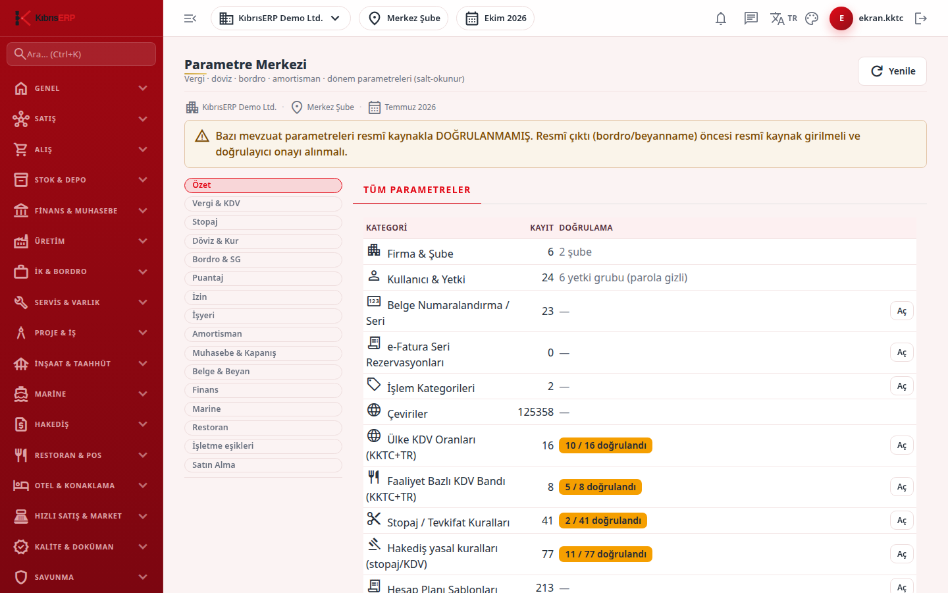Open the Restoran & POS sidebar module
The height and width of the screenshot is (593, 948).
click(x=81, y=455)
